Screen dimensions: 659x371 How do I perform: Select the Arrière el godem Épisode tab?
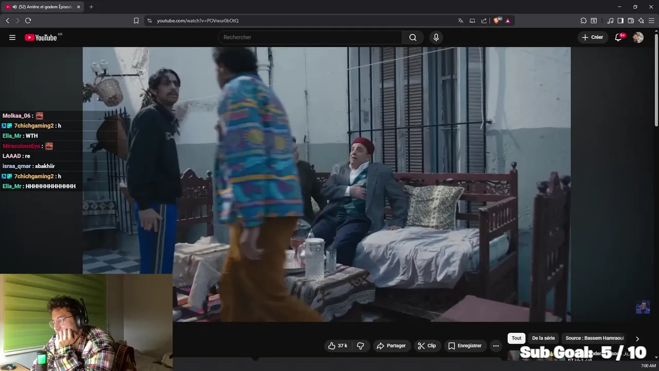pyautogui.click(x=43, y=7)
